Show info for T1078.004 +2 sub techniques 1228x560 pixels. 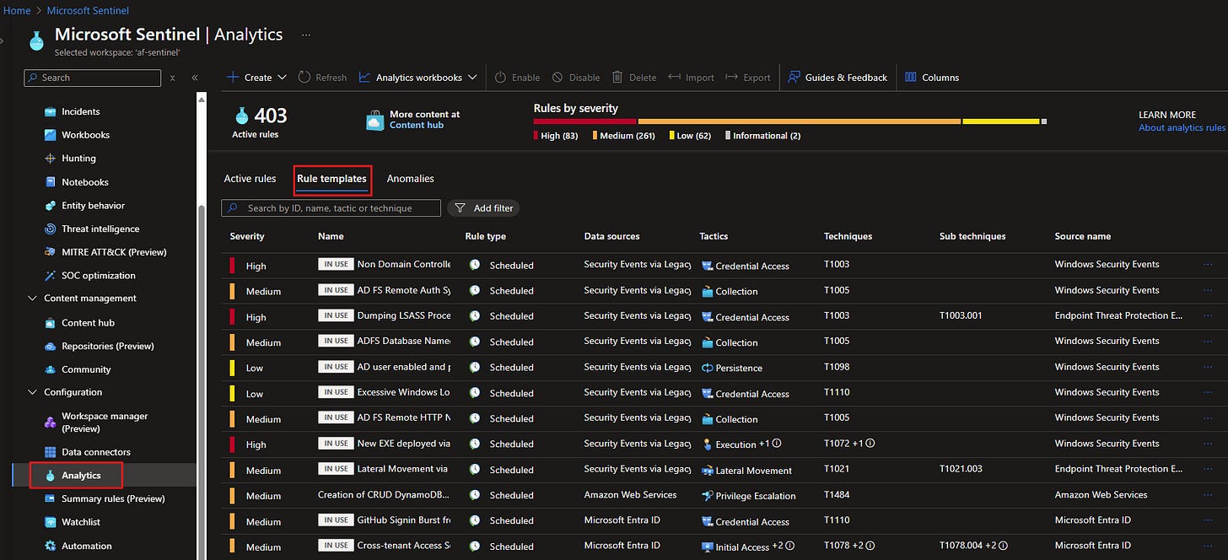(1004, 546)
